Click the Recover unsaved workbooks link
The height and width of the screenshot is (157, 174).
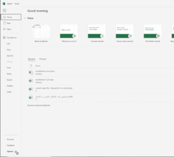39,105
